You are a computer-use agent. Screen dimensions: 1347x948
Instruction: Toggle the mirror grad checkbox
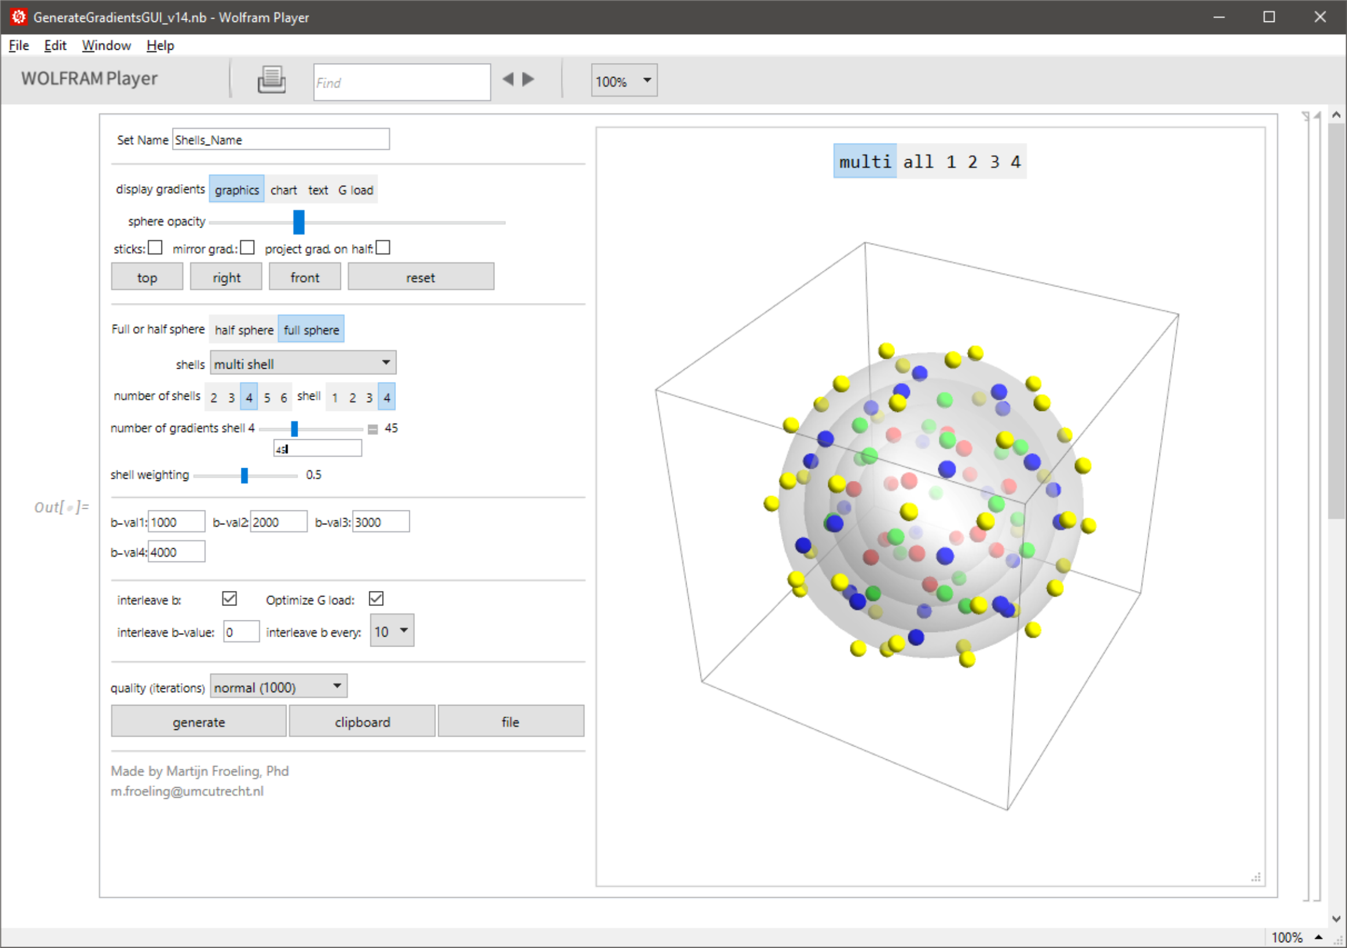(x=248, y=248)
